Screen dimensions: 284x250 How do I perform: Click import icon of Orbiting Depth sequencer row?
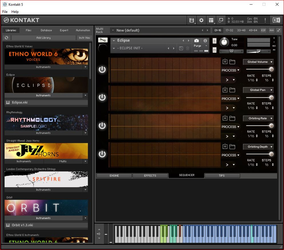225,146
